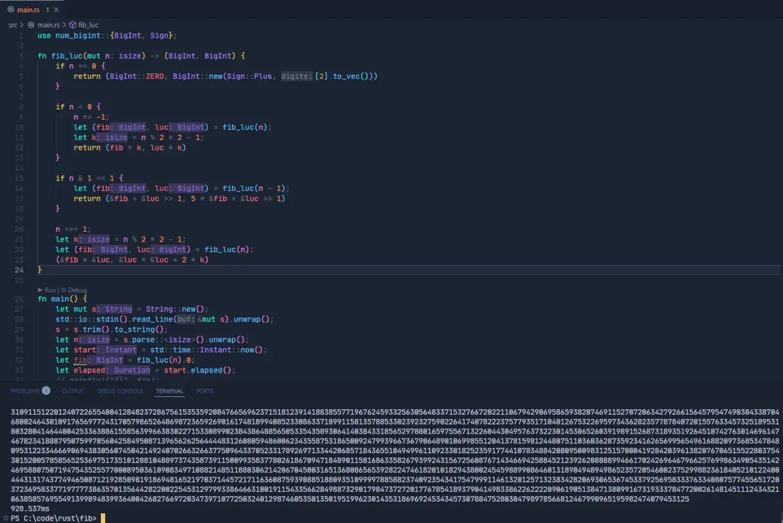Image resolution: width=783 pixels, height=523 pixels.
Task: Click the 'n *= -1;' statement
Action: tap(92, 117)
